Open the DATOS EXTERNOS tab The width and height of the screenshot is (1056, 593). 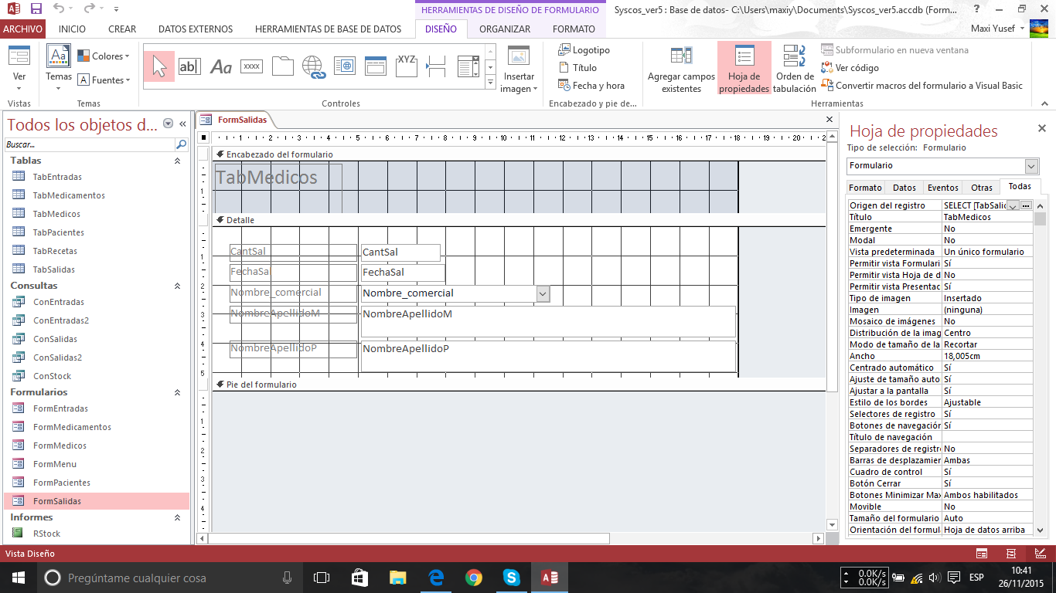pyautogui.click(x=196, y=29)
